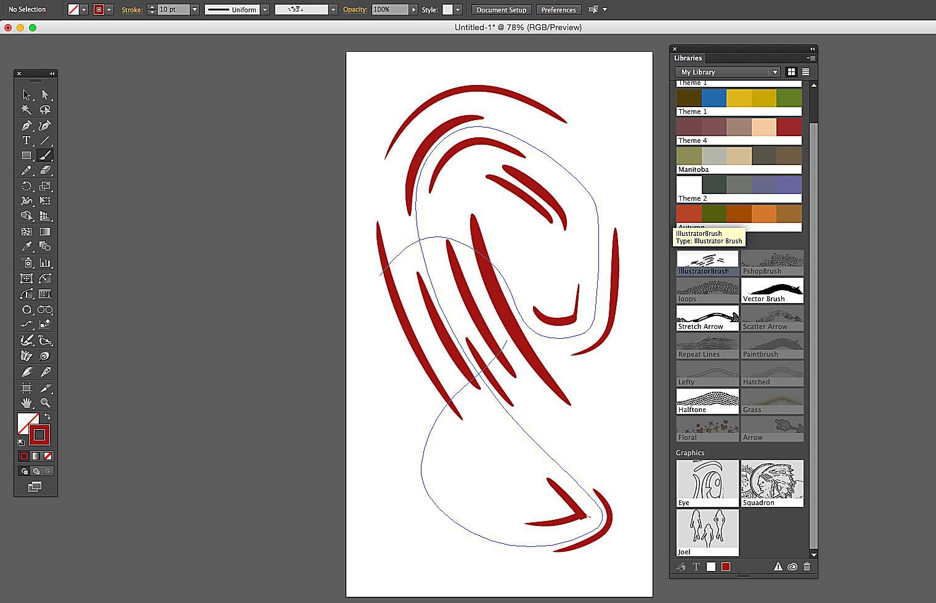Pick the Type tool
This screenshot has width=936, height=603.
[26, 140]
